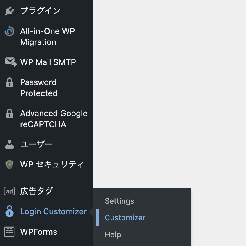Click the [ad] icon beside 広告タグ
246x246 pixels.
tap(9, 191)
